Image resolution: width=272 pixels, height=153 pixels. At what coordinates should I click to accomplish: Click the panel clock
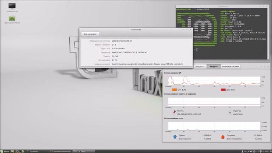click(x=266, y=151)
